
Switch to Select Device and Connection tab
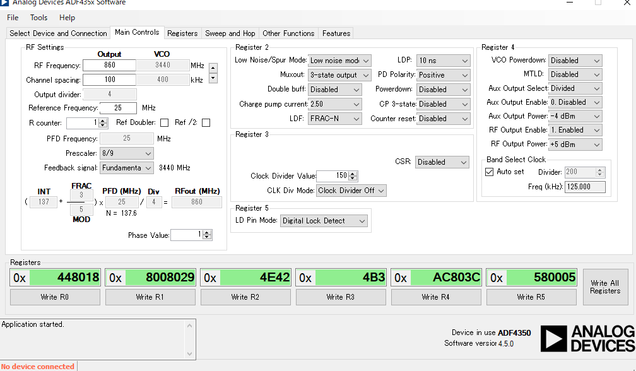point(58,33)
